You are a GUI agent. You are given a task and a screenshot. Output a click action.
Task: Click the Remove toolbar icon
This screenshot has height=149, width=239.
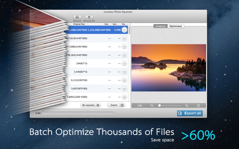[x=77, y=18]
